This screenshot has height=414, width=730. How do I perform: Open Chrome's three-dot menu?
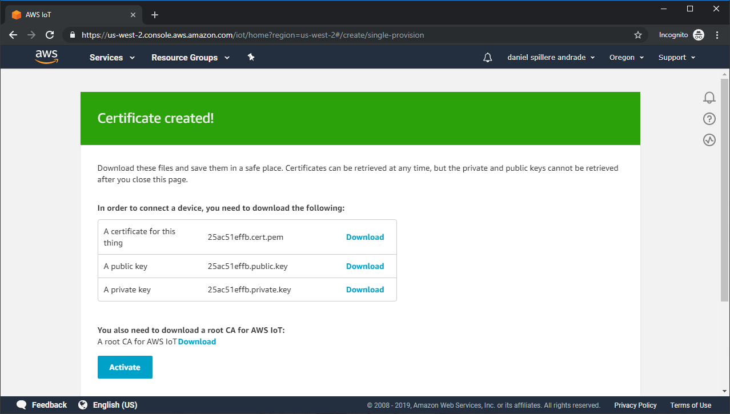coord(717,35)
